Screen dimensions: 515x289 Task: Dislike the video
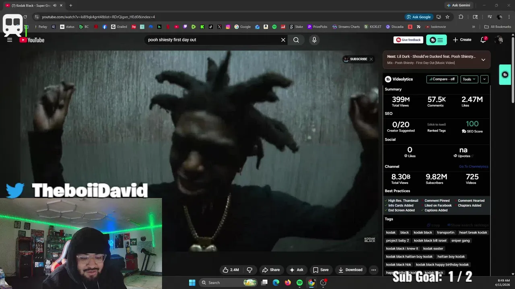click(x=249, y=270)
